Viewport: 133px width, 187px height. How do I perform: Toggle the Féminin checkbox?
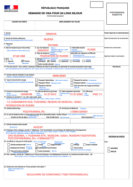pos(23,61)
